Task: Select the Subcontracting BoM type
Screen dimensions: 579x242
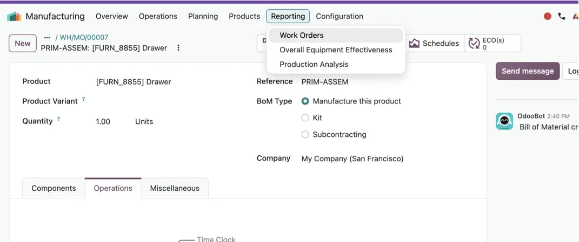Action: 305,134
